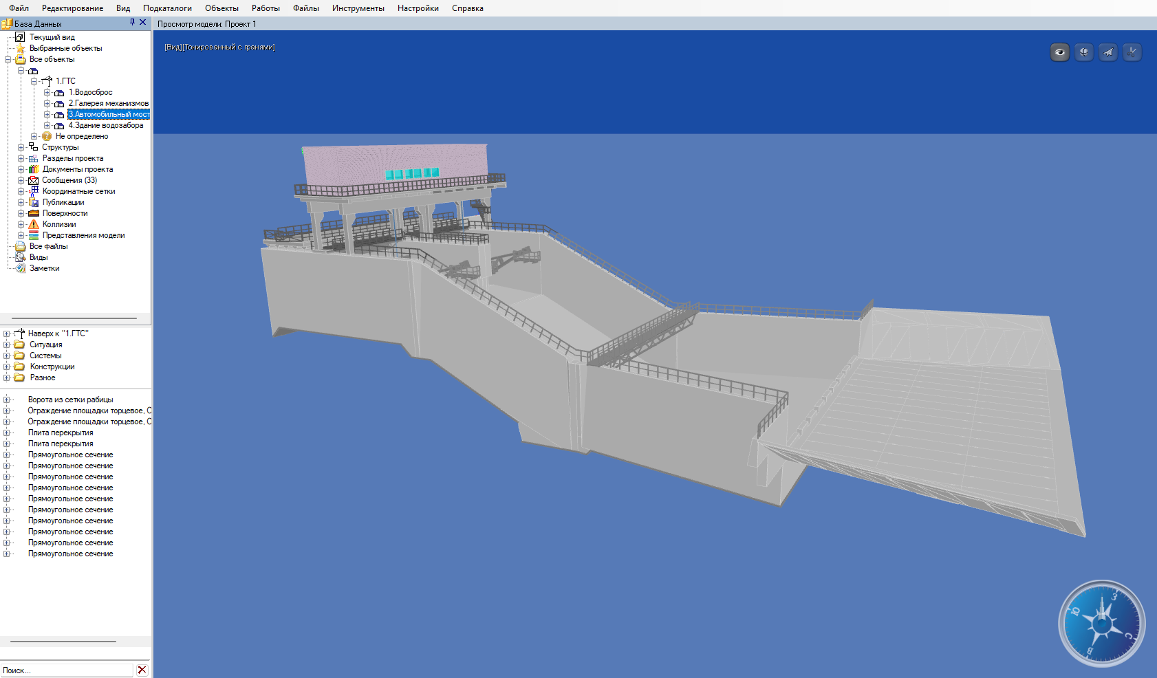The width and height of the screenshot is (1157, 678).
Task: Open the Подкаталоги menu
Action: 167,8
